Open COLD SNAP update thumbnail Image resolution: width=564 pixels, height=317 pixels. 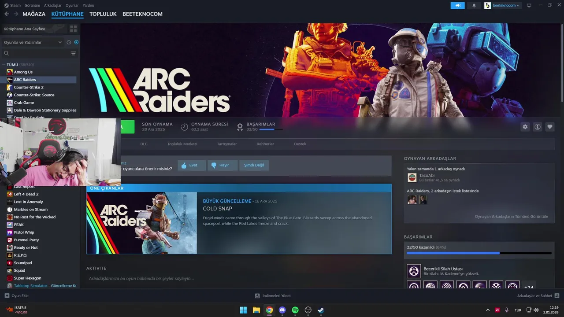[142, 223]
